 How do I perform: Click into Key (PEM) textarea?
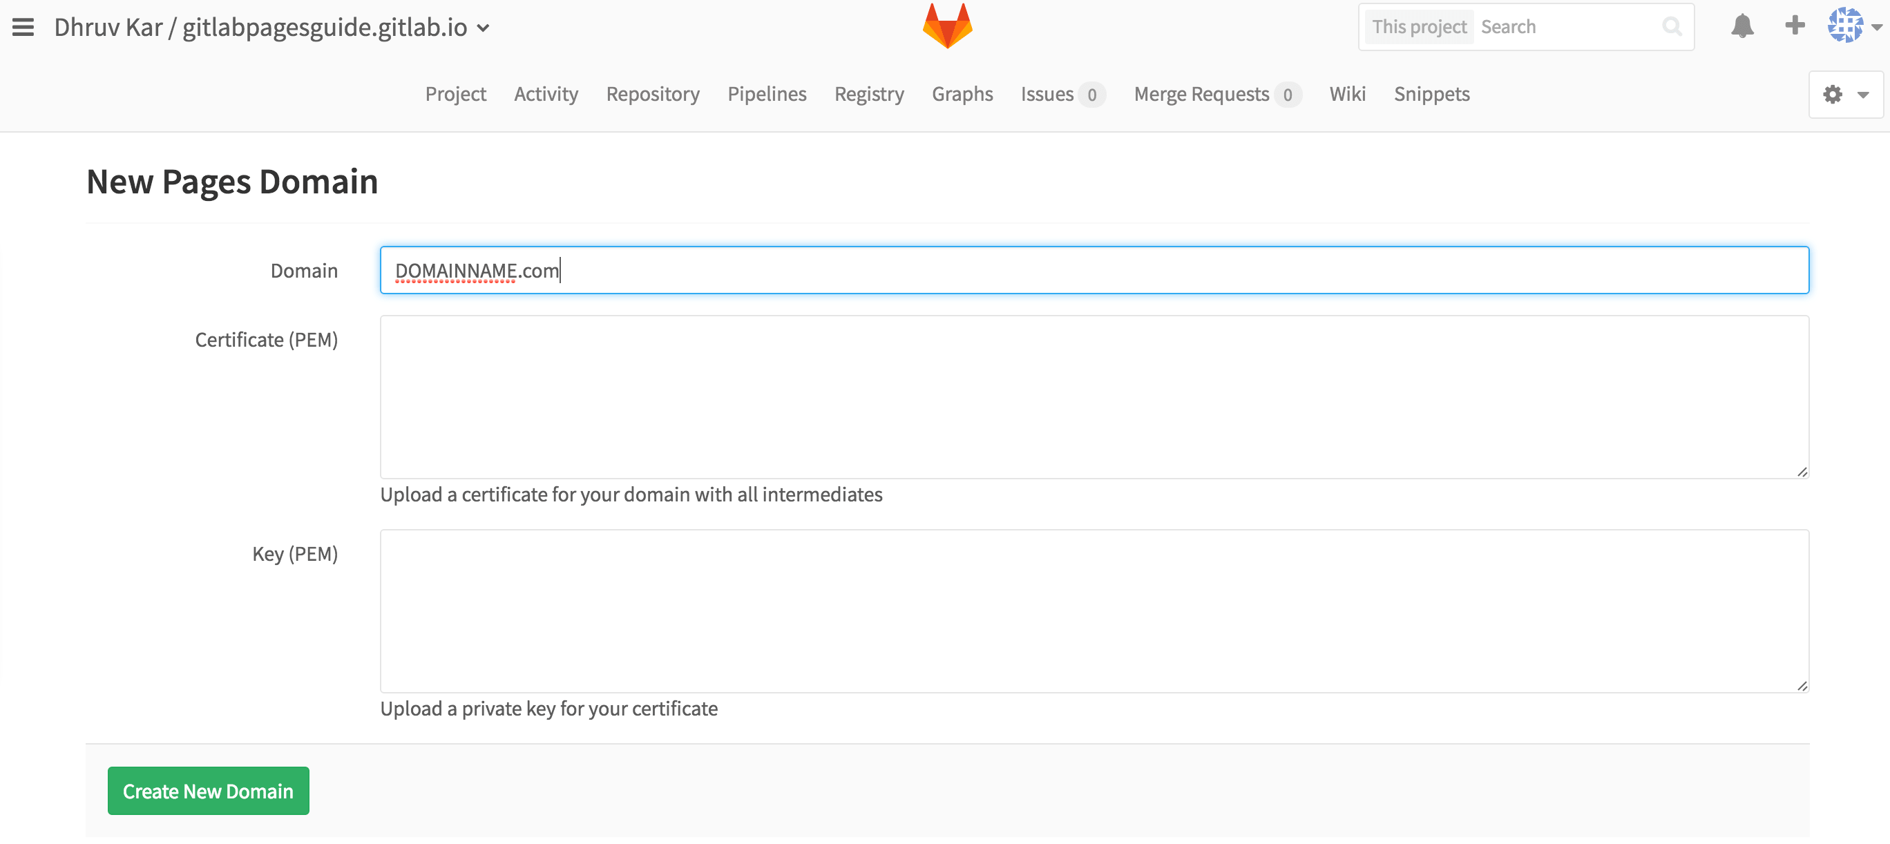(1094, 611)
